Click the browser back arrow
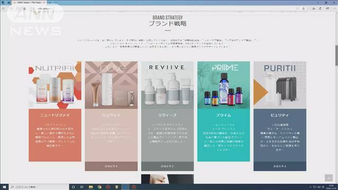Image resolution: width=338 pixels, height=190 pixels. pyautogui.click(x=4, y=8)
